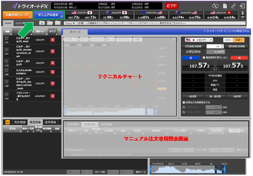Toggle power for ビルダー_カナダドル/円 CAD/JPY strategy
Viewport: 253px width, 176px height.
6,82
